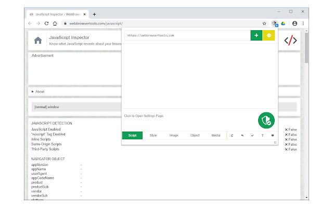Open the Media tab

tap(215, 136)
